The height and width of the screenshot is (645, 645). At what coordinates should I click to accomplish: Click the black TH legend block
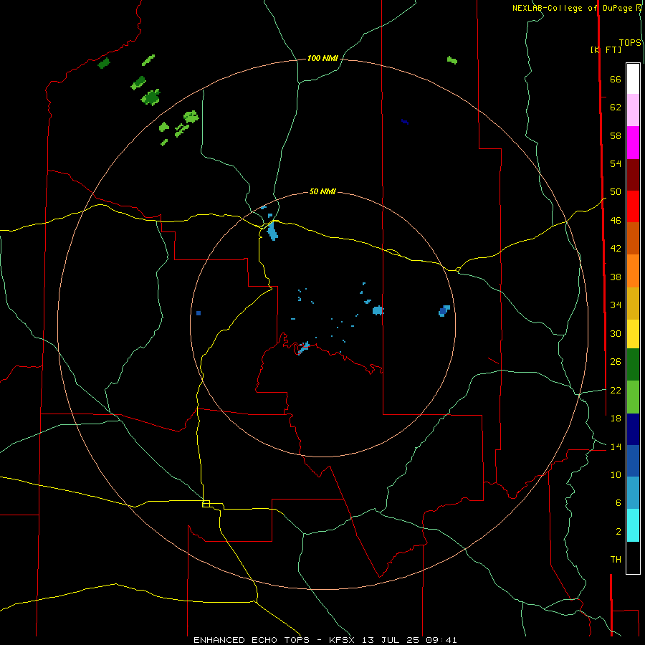[x=633, y=558]
